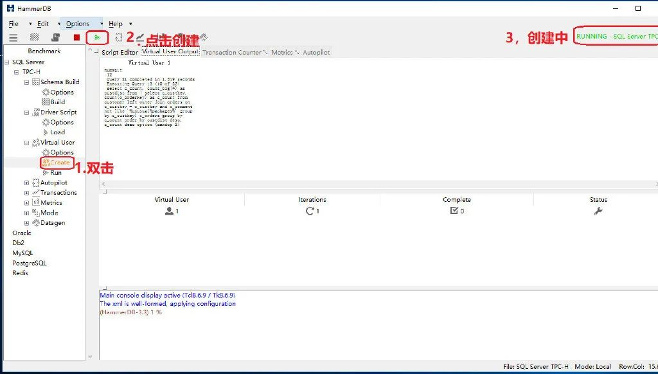Open the Edit menu

pos(43,24)
